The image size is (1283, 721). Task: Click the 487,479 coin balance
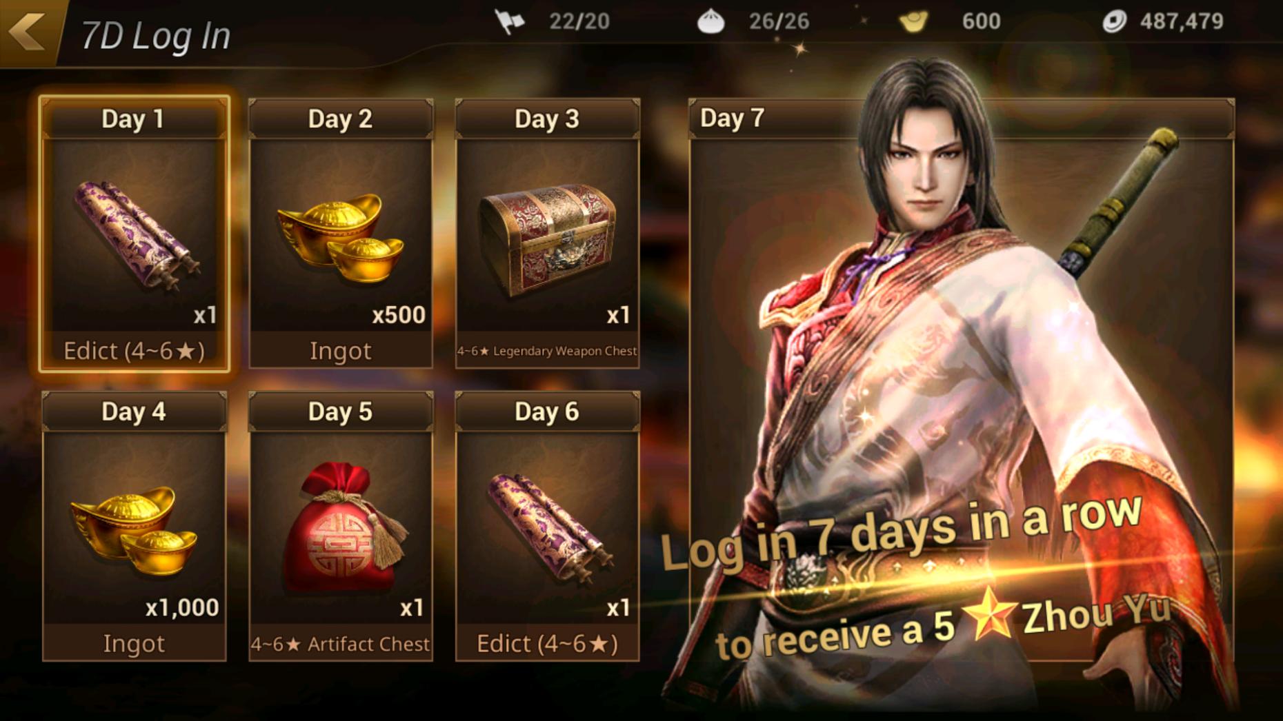click(1182, 21)
